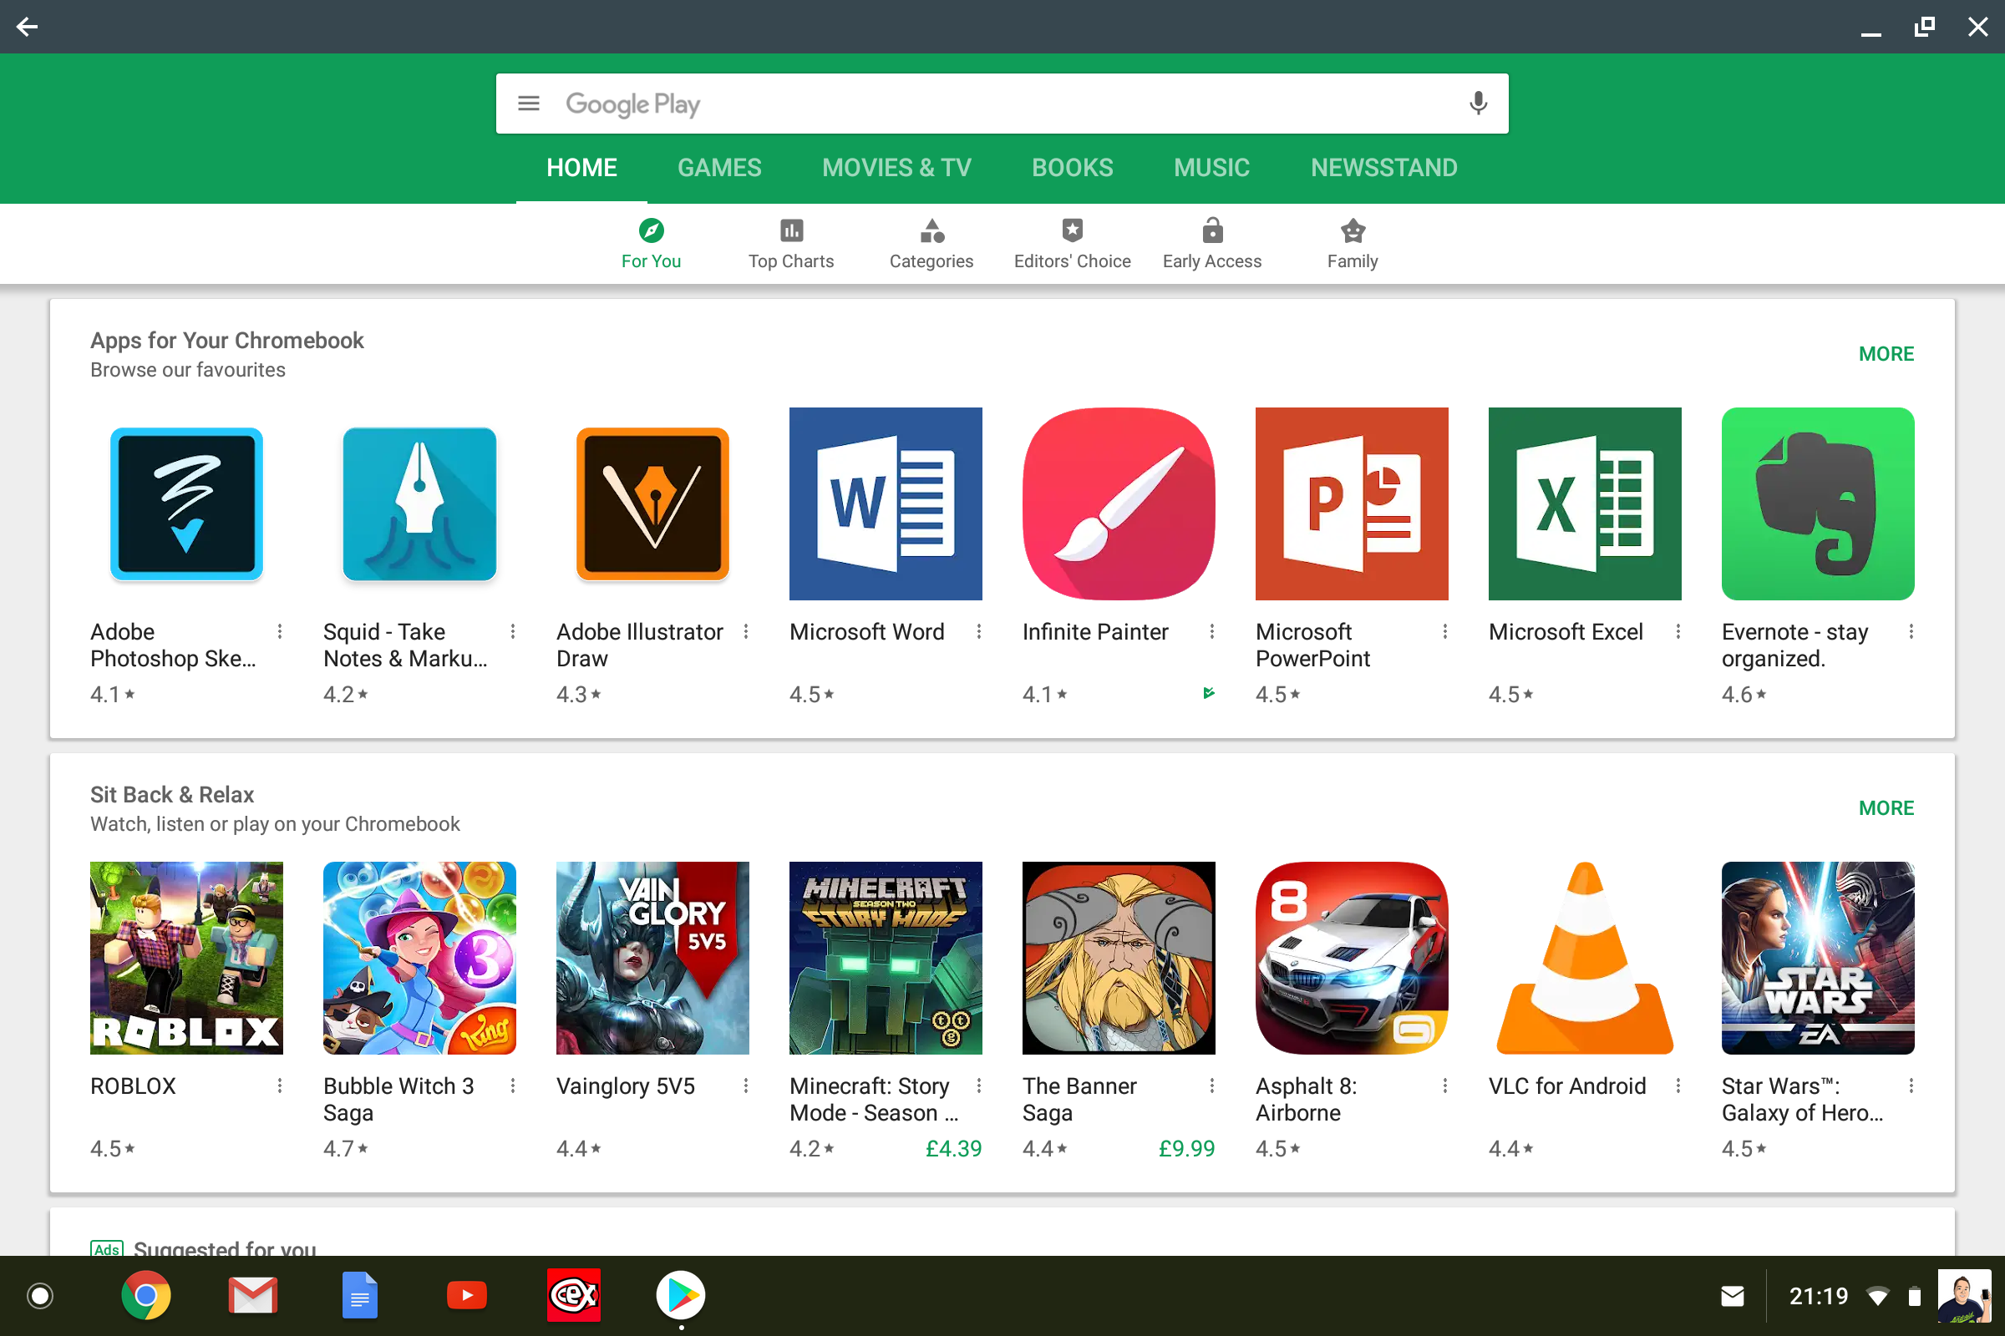
Task: Open the Vainglory 5V5 game icon
Action: (x=652, y=958)
